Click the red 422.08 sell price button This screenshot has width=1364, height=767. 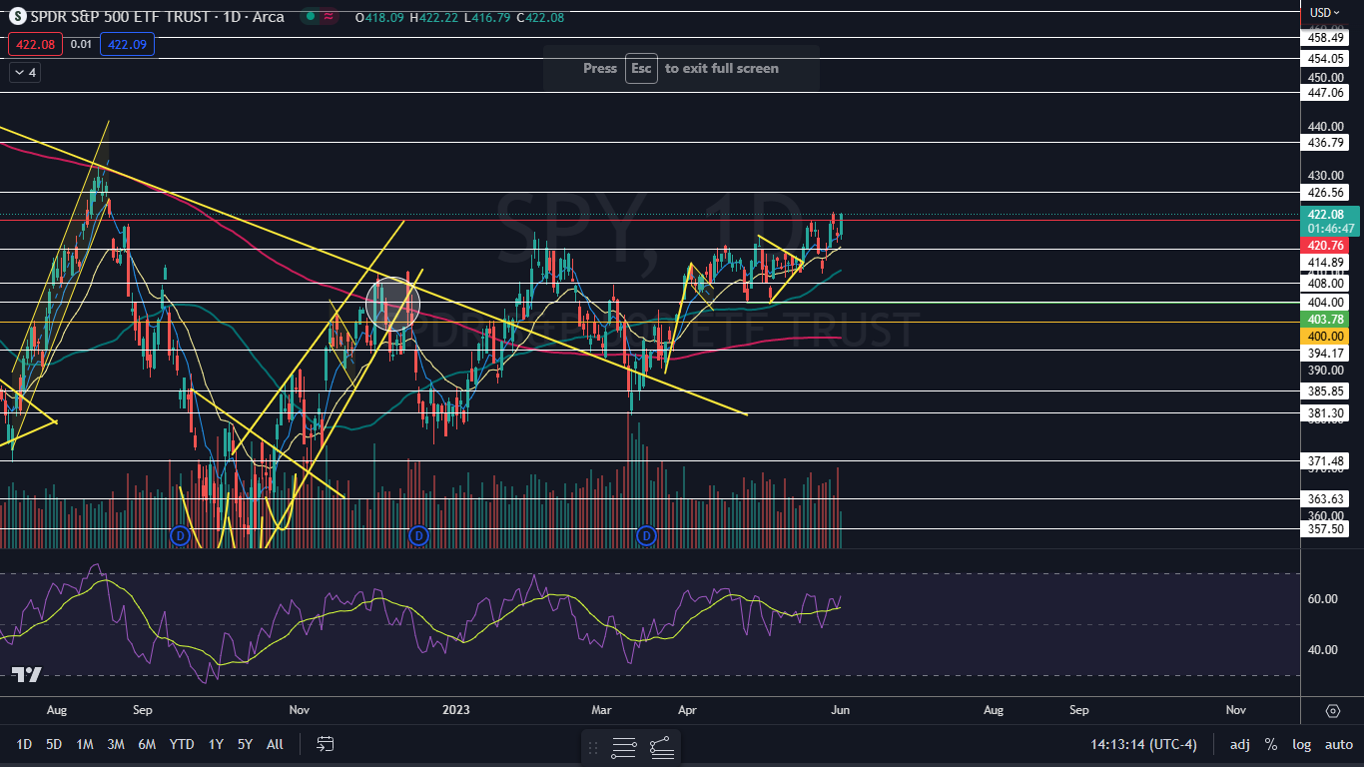[35, 44]
